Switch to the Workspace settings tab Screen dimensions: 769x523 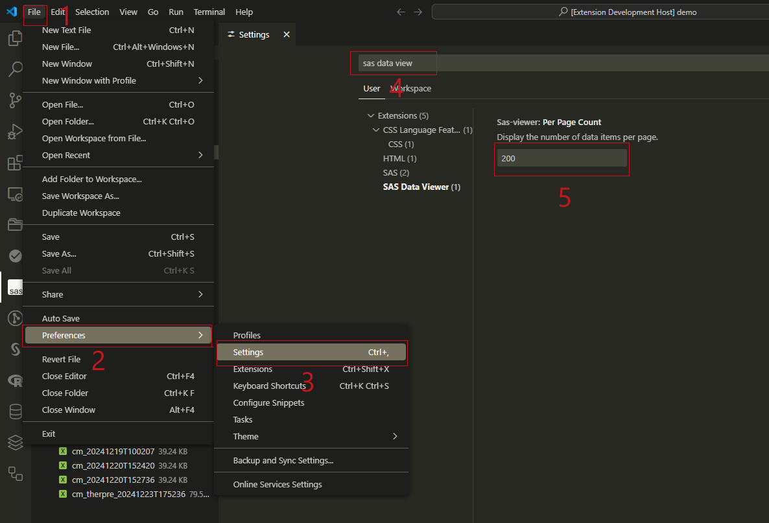410,88
